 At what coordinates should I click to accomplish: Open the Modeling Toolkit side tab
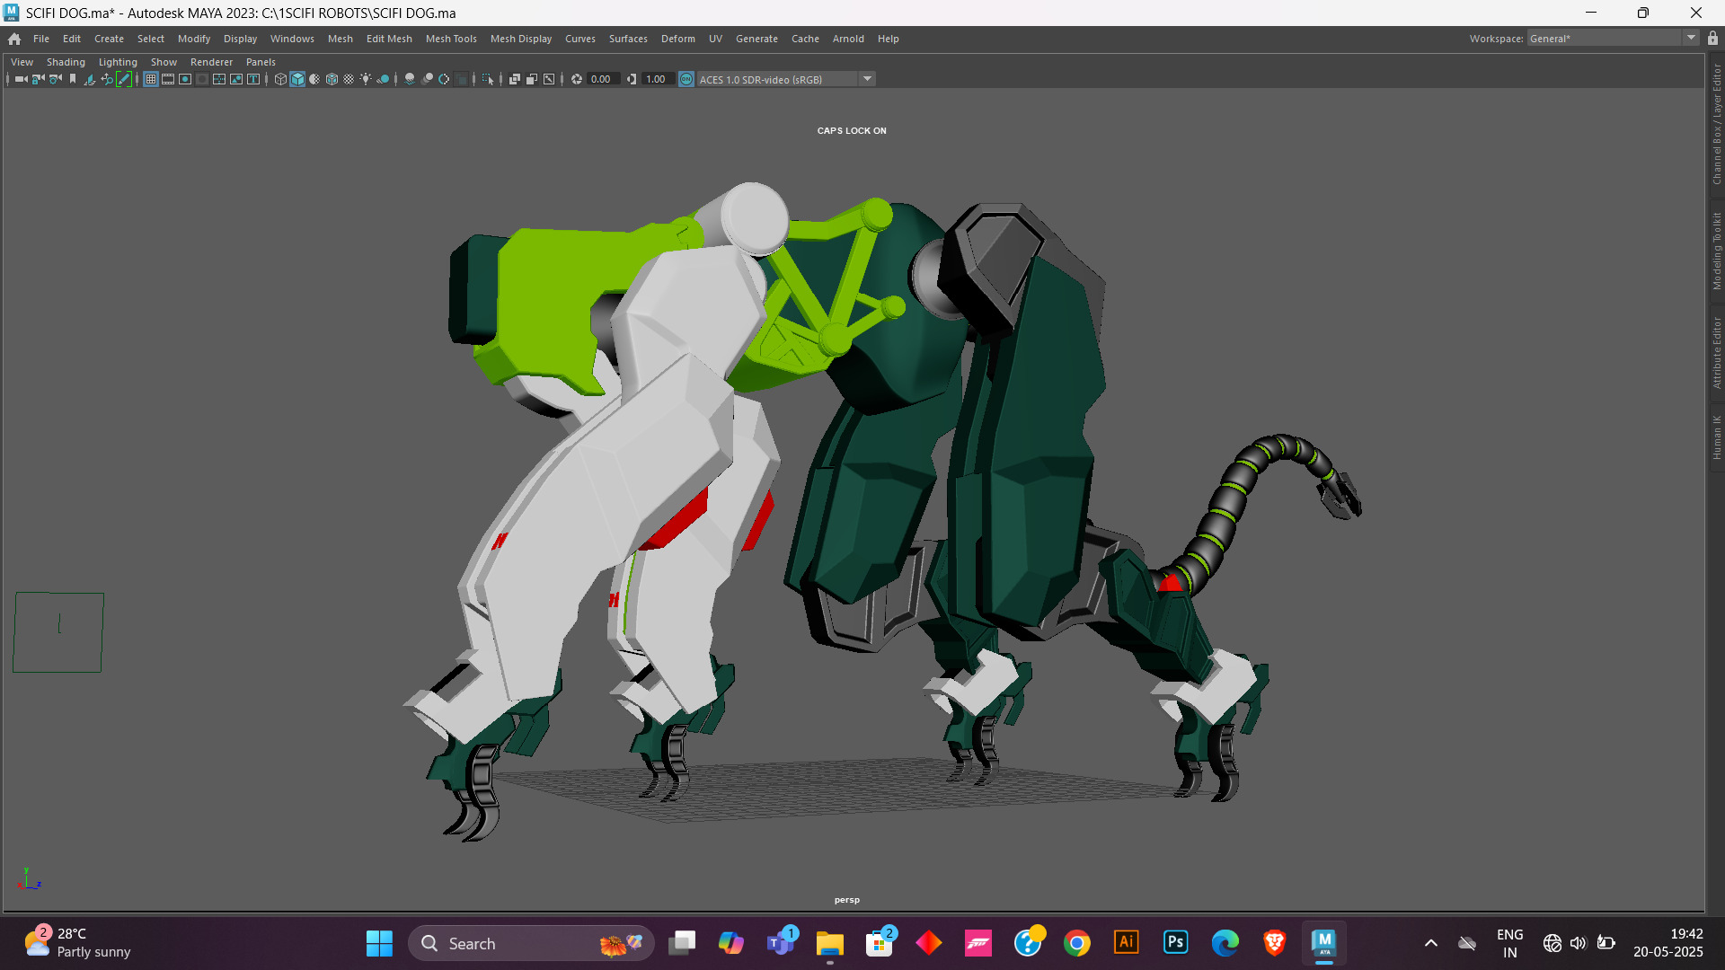pyautogui.click(x=1716, y=251)
